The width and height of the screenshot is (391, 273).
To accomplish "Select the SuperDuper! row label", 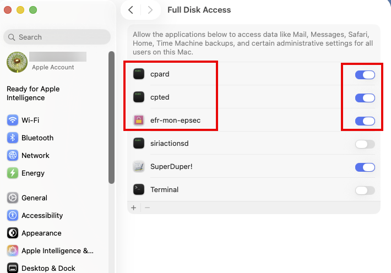I will (x=171, y=167).
